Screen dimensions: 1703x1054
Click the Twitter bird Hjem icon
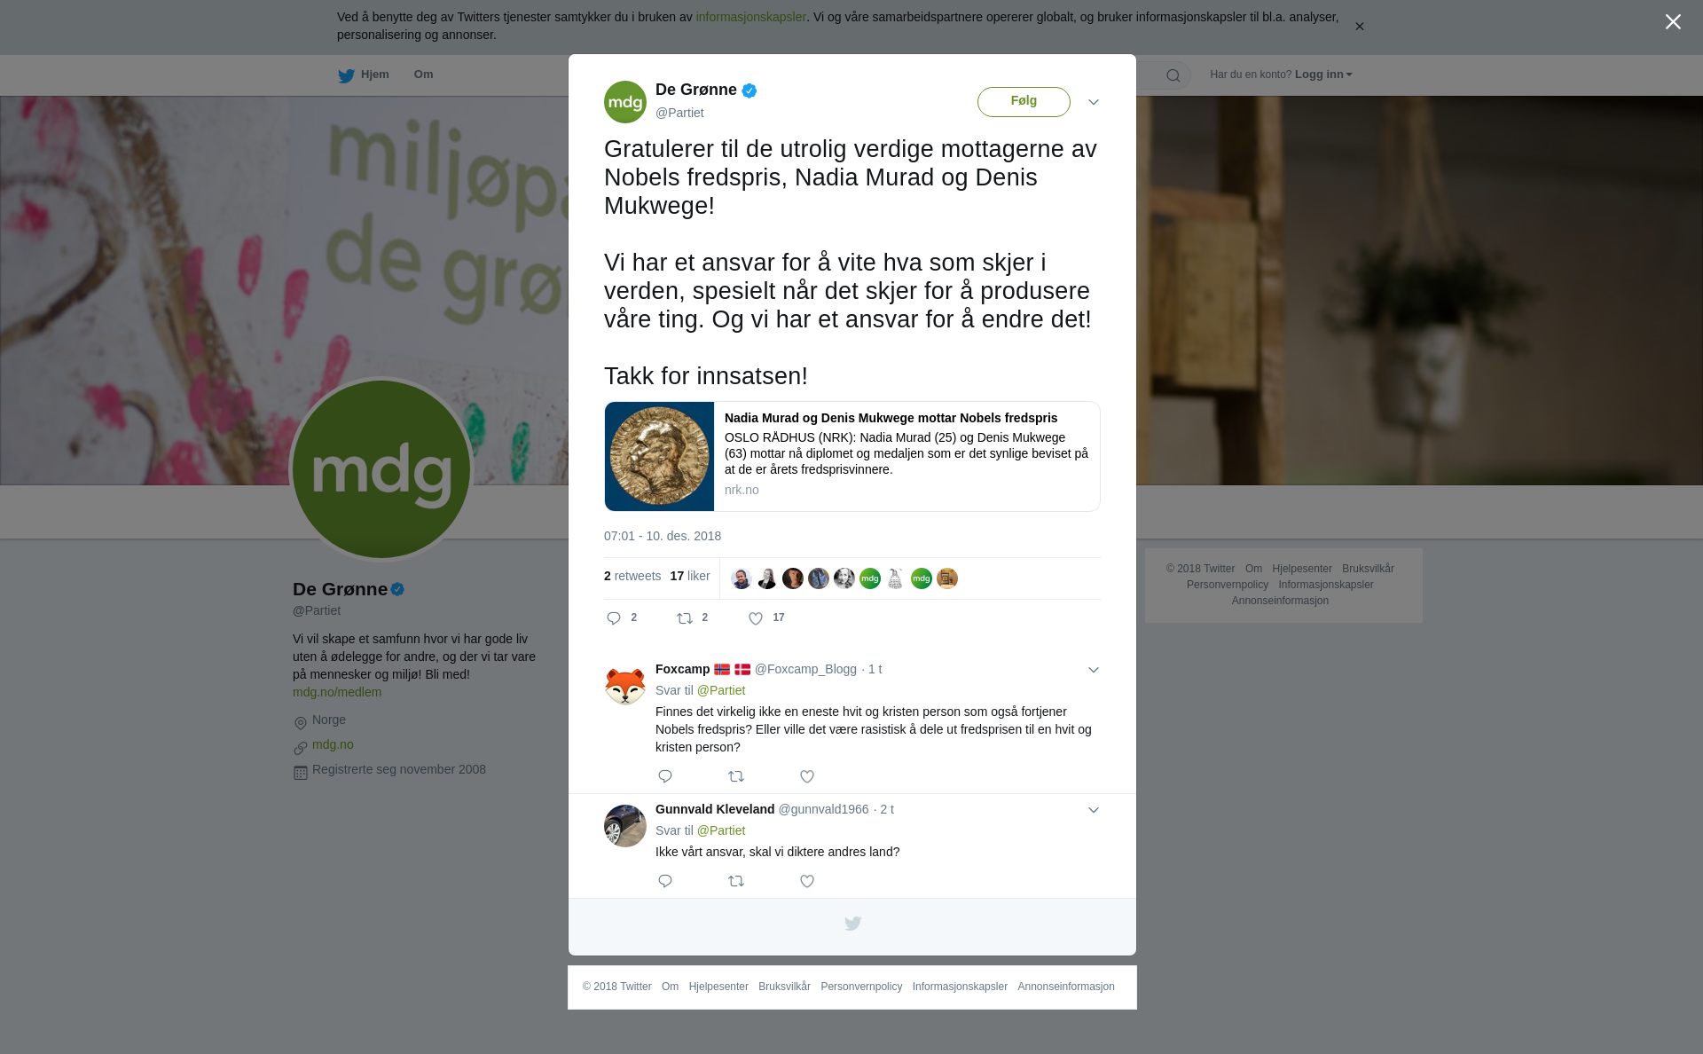[346, 76]
